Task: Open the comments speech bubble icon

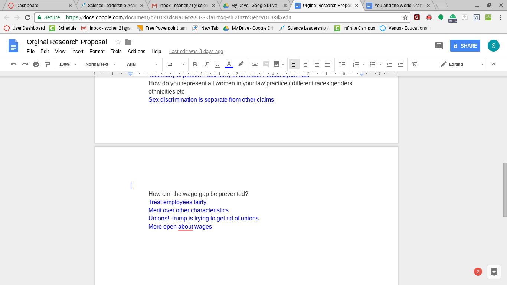Action: (x=439, y=46)
